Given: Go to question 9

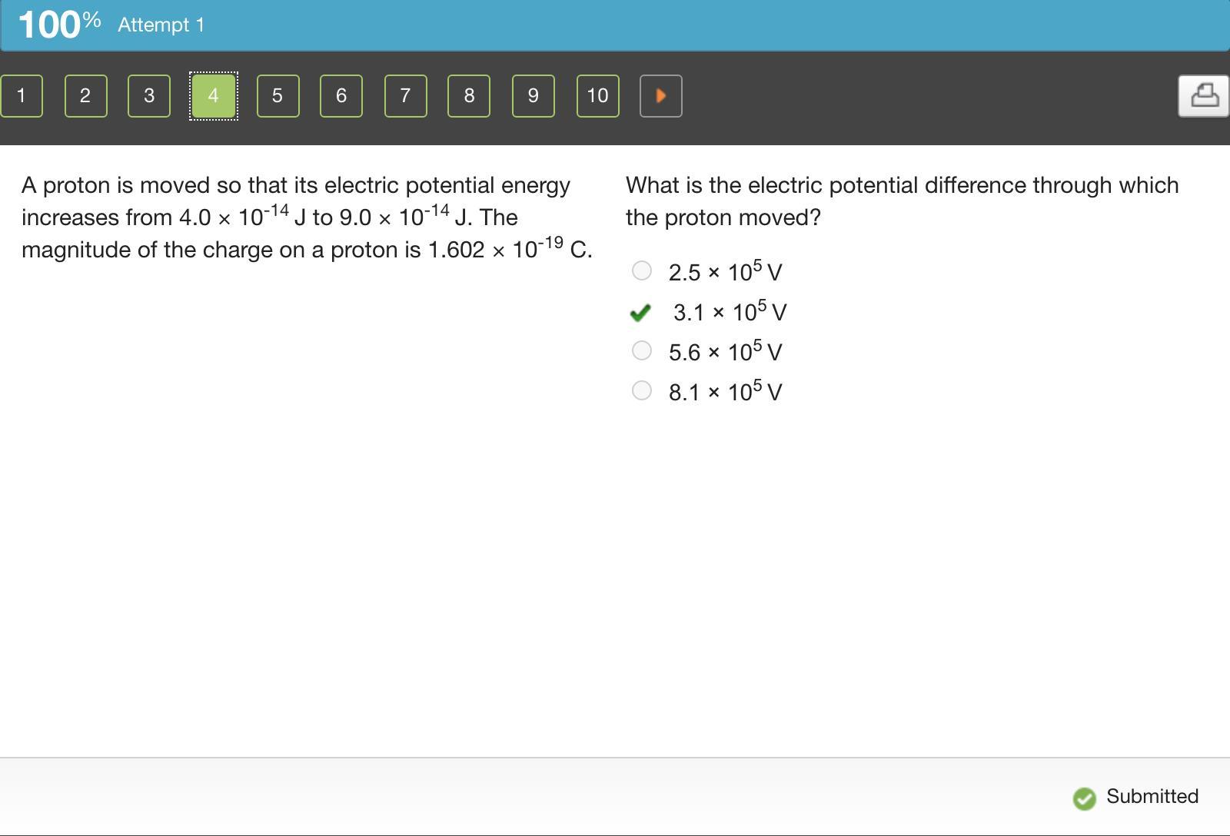Looking at the screenshot, I should (534, 96).
